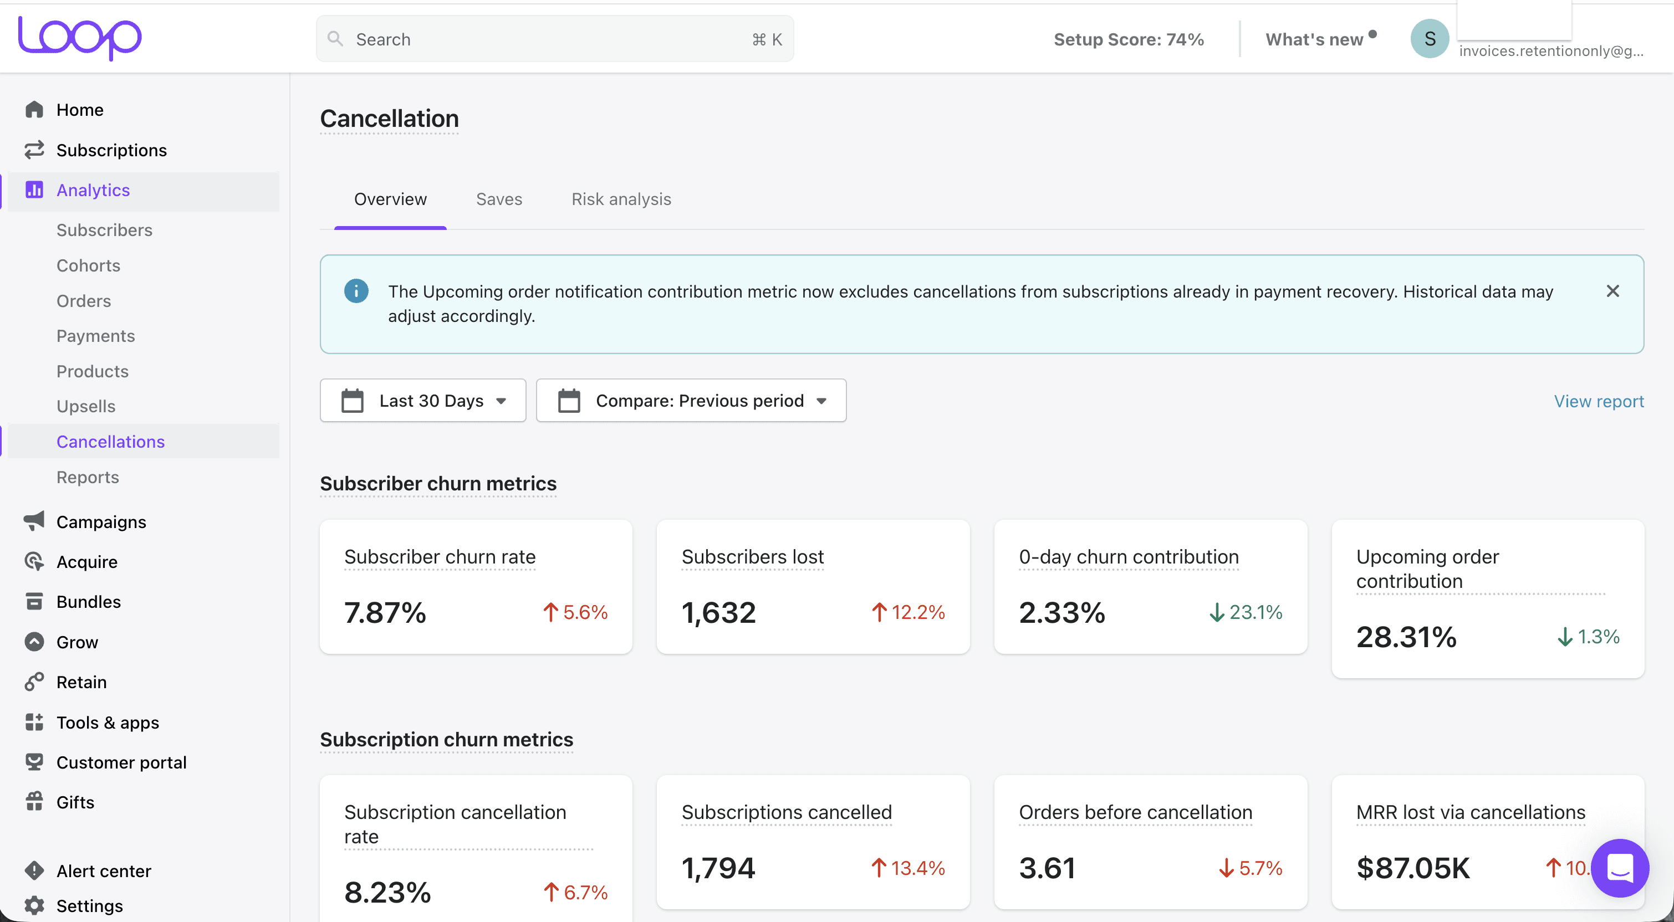The width and height of the screenshot is (1674, 922).
Task: Click the Gifts icon in sidebar
Action: coord(34,802)
